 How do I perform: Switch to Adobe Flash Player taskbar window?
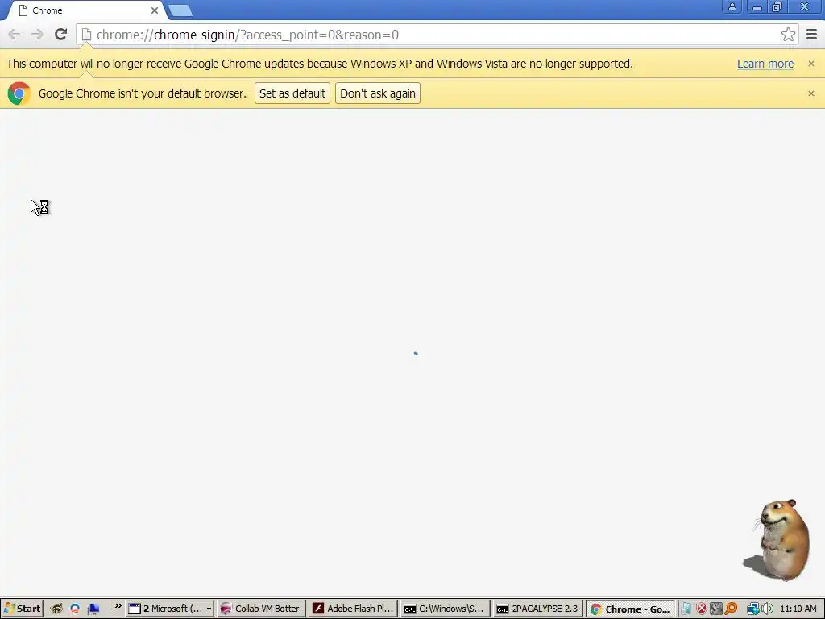(x=353, y=609)
